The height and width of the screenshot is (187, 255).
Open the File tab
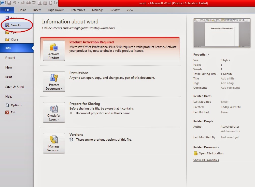(7, 10)
